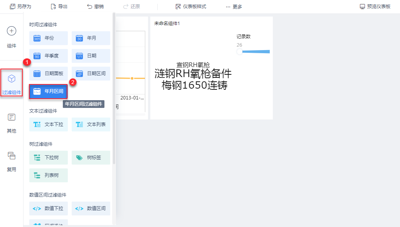Click the 还原 redo arrow icon

pyautogui.click(x=126, y=7)
